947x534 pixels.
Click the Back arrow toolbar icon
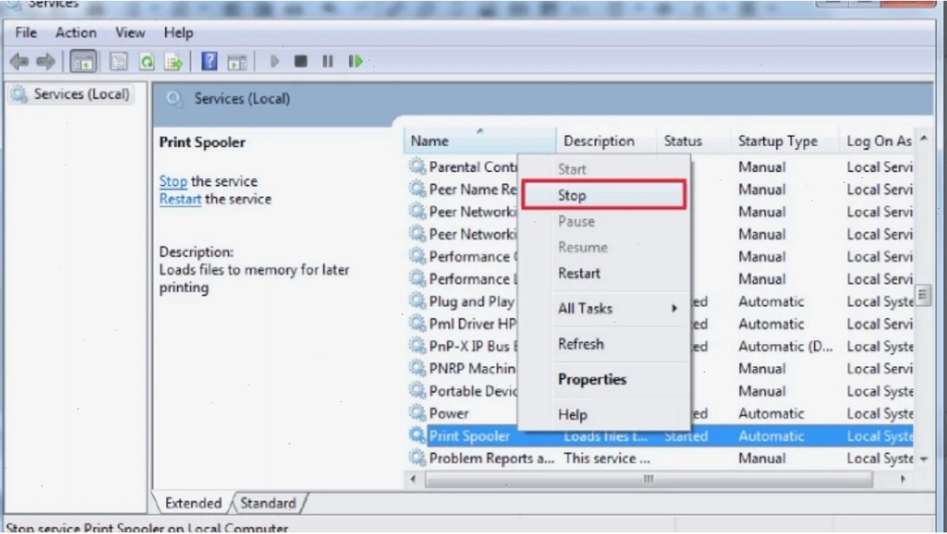click(19, 61)
